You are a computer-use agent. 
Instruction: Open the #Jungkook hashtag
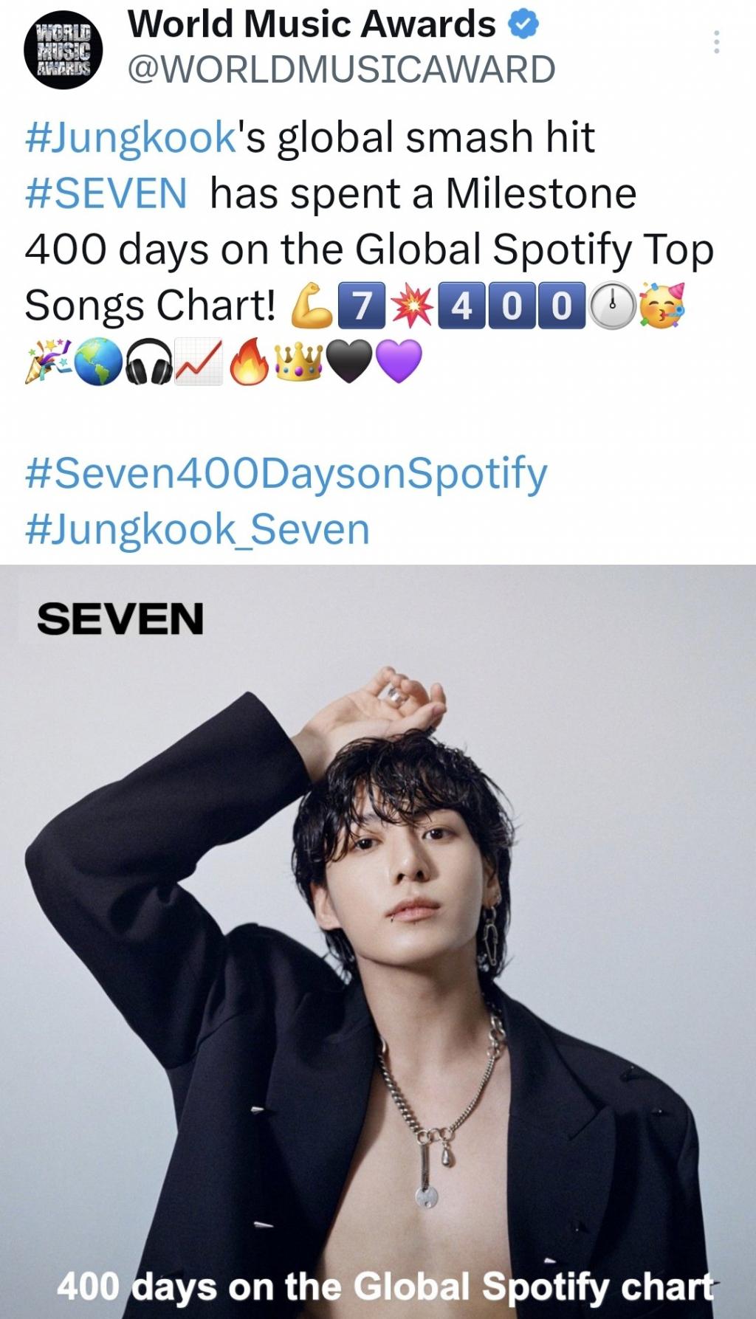pos(130,138)
